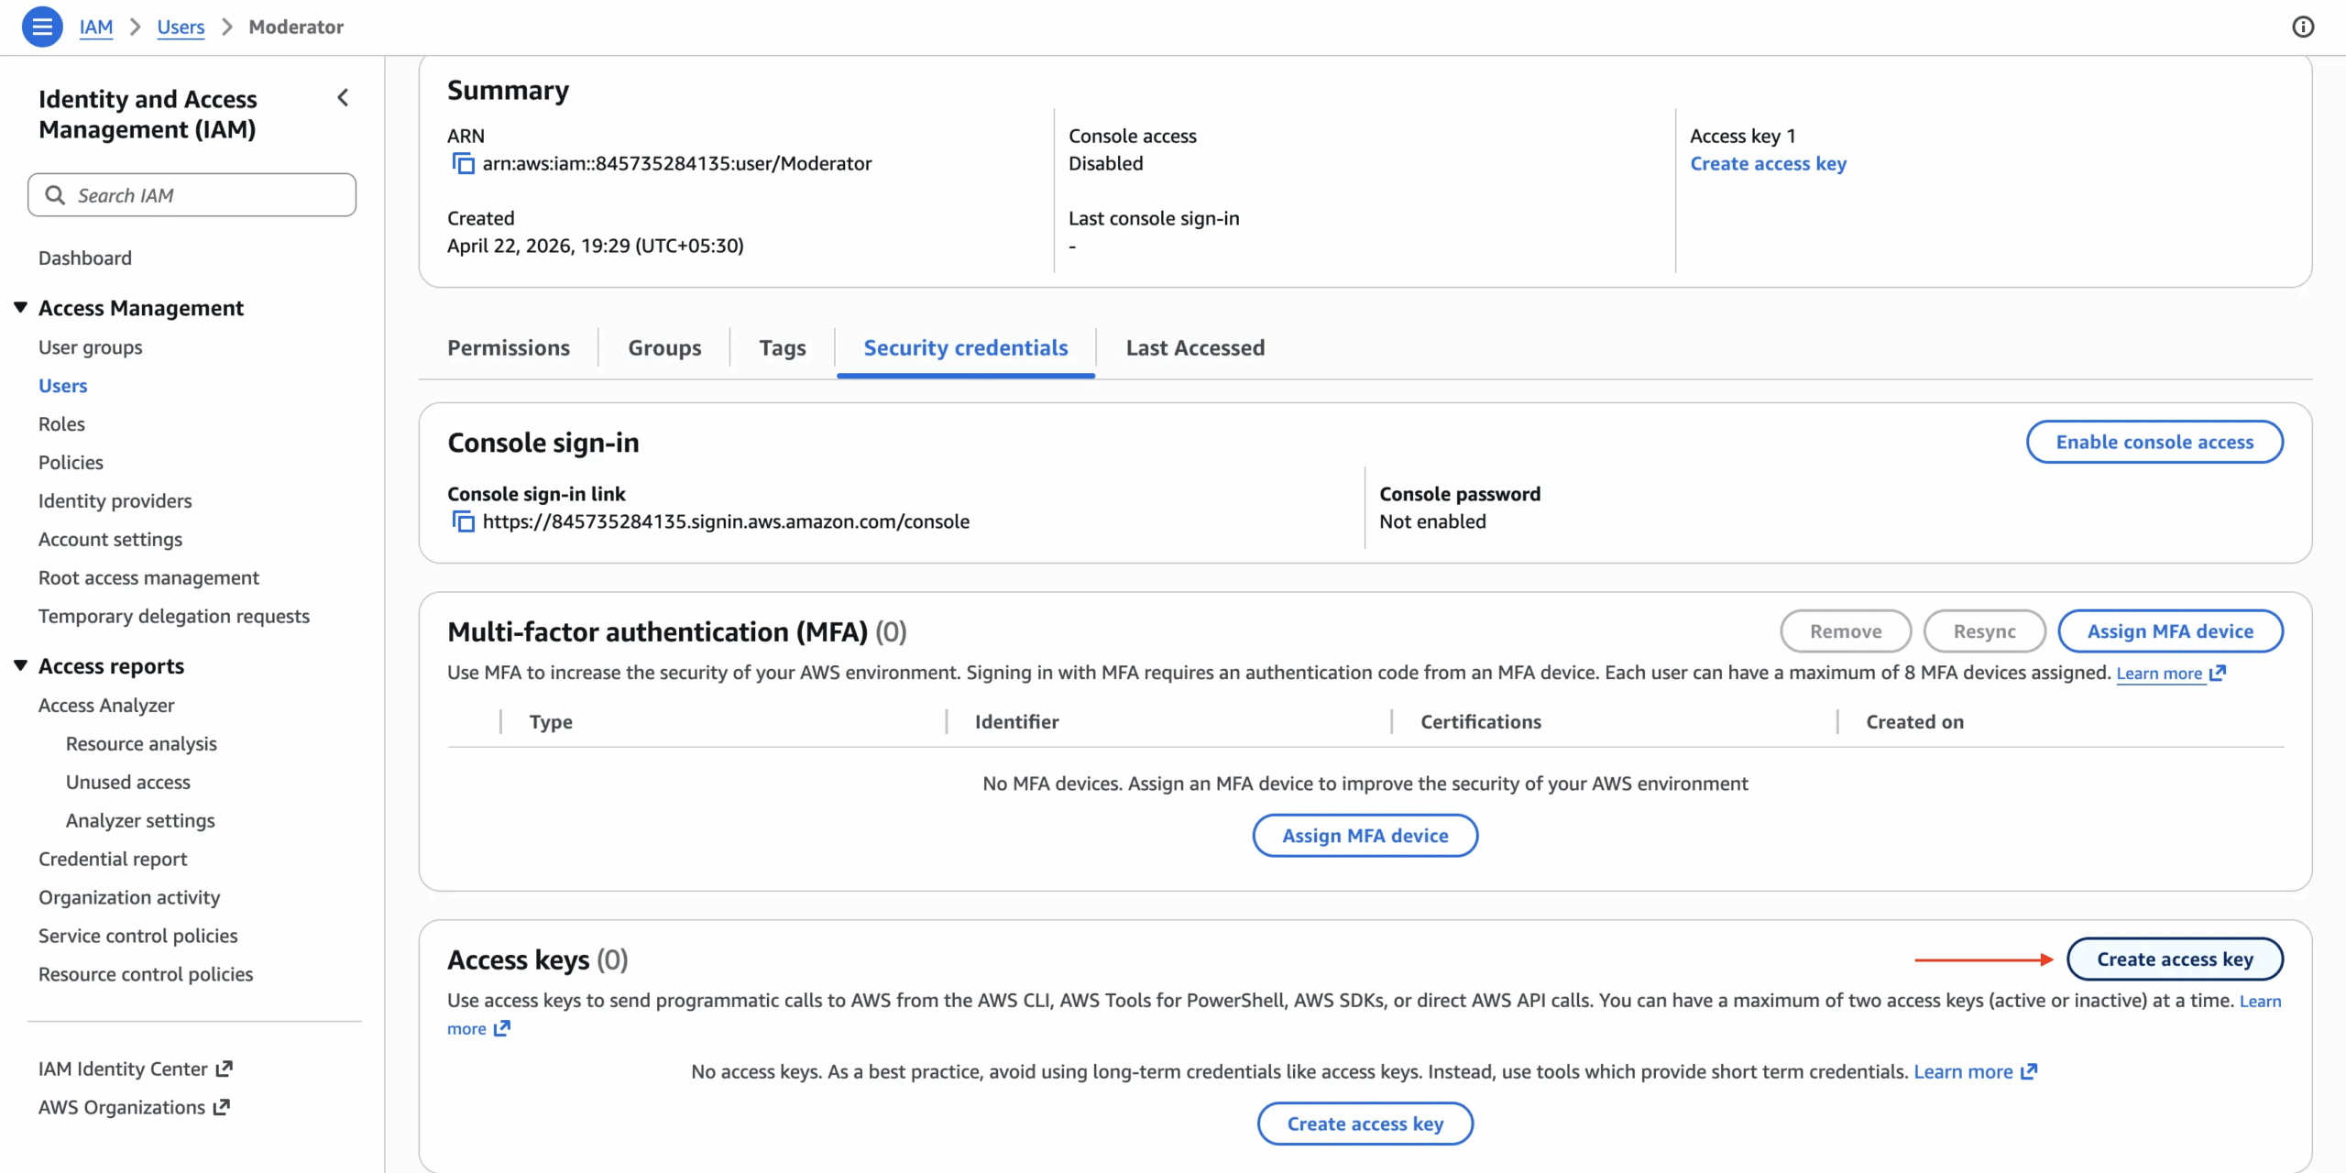The image size is (2346, 1173).
Task: Open Credential report in the sidebar
Action: [113, 860]
